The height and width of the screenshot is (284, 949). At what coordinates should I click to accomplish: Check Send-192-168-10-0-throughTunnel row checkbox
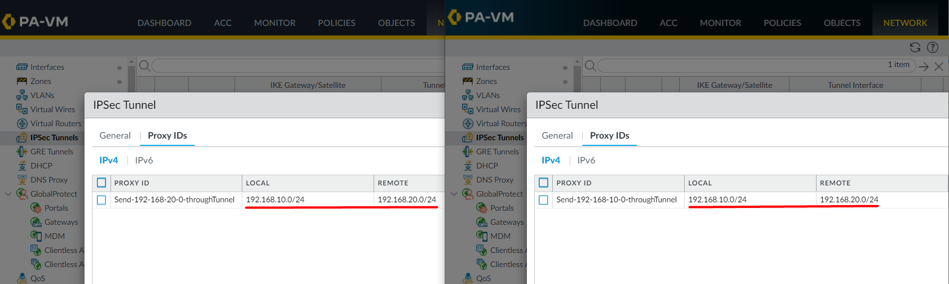click(x=544, y=199)
